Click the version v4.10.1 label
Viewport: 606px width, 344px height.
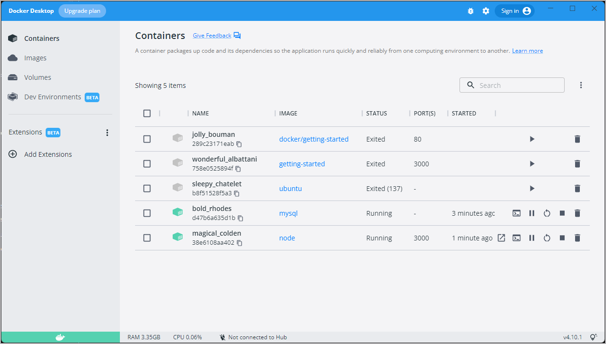coord(573,337)
